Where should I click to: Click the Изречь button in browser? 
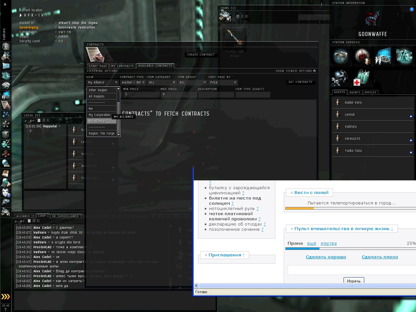(354, 280)
